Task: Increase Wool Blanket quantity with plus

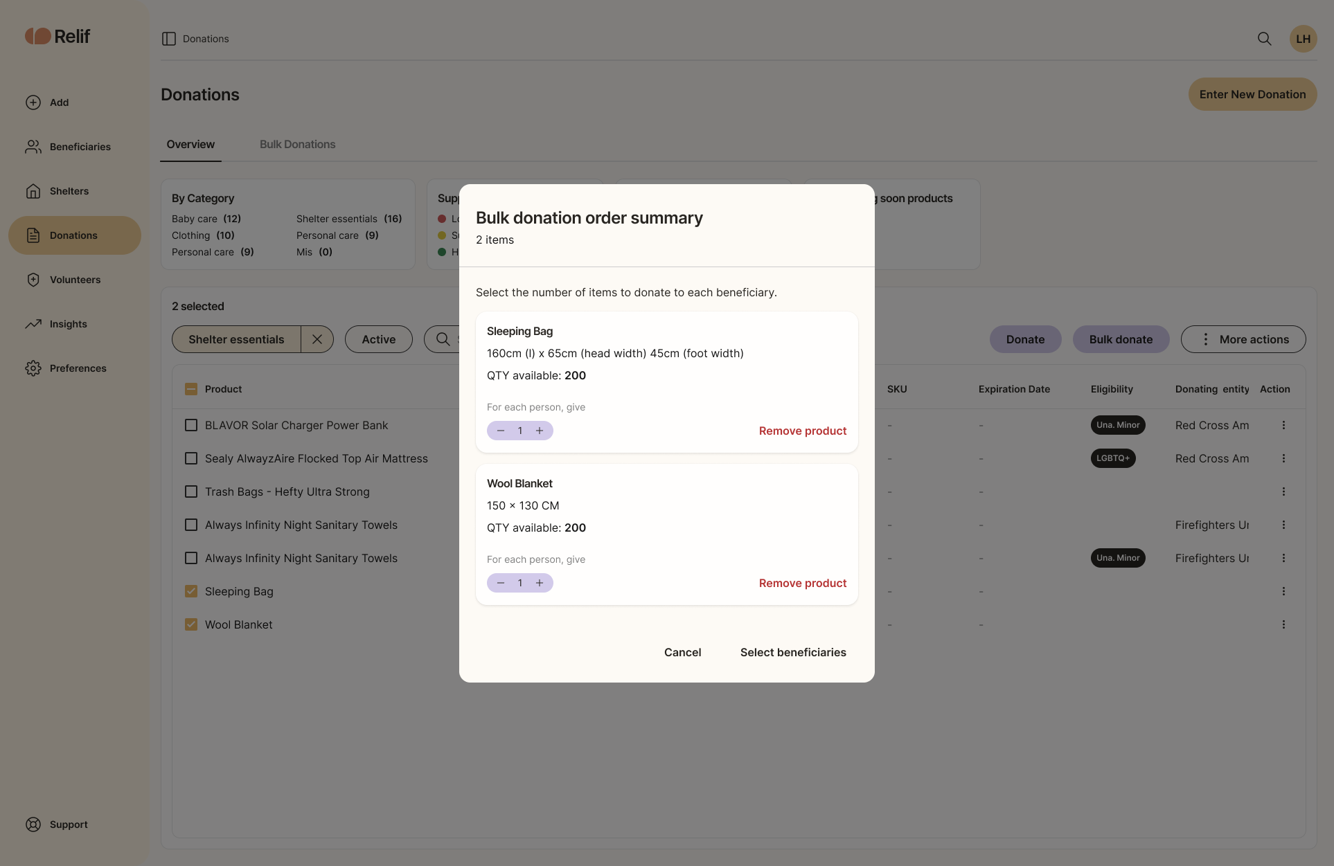Action: 540,583
